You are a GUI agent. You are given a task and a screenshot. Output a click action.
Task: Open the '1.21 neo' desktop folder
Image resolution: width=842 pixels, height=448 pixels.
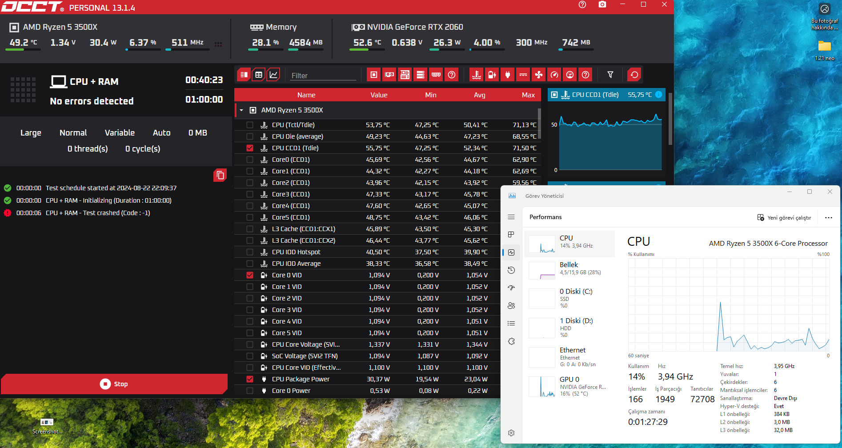825,50
